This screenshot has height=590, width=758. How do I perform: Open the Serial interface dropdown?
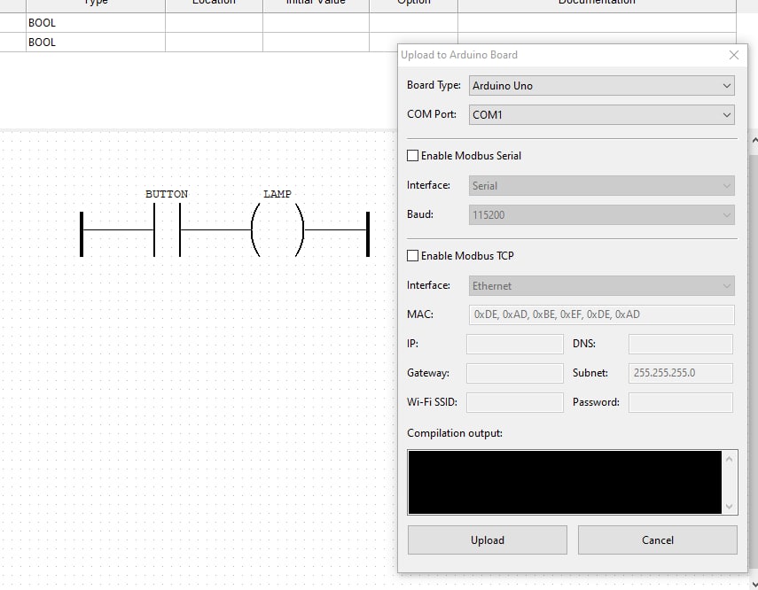tap(601, 186)
